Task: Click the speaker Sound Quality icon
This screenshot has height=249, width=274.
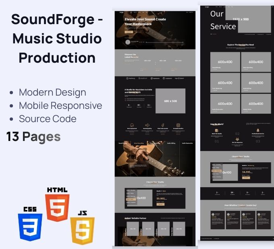Action: point(147,125)
